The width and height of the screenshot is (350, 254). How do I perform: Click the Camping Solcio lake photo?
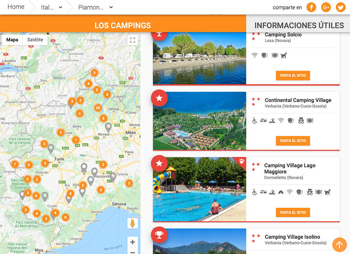200,58
